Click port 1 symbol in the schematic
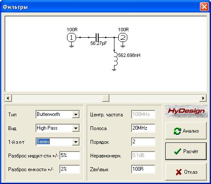The image size is (211, 184). click(x=71, y=38)
